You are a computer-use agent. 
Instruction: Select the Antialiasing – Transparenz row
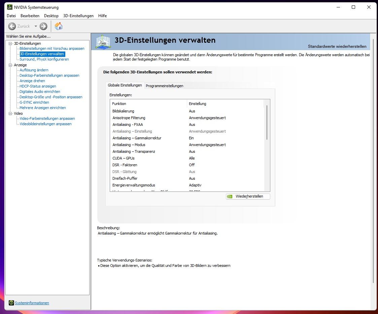187,151
